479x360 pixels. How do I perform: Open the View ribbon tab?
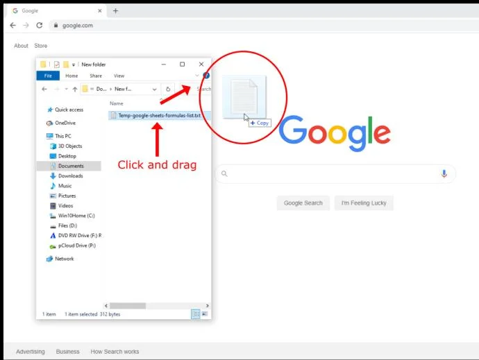[119, 76]
